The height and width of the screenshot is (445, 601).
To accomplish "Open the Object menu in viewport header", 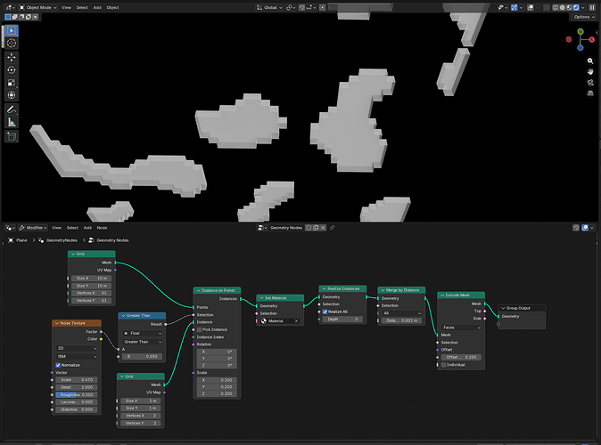I will [112, 7].
